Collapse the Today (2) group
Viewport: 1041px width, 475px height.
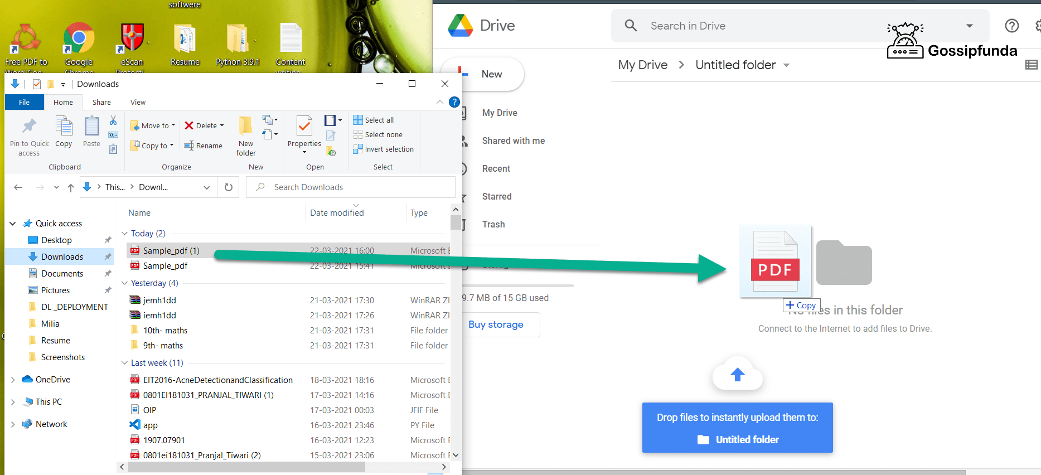coord(125,234)
